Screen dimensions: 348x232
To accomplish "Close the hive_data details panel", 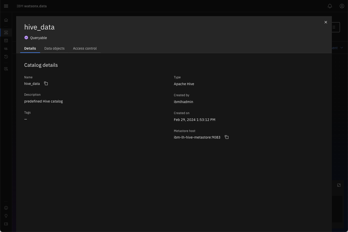I will coord(326,22).
